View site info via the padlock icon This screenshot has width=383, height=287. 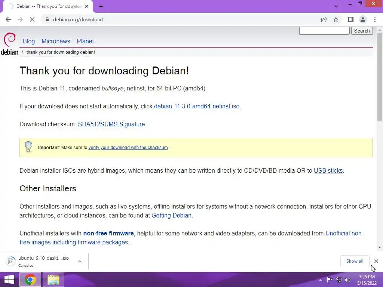[47, 19]
